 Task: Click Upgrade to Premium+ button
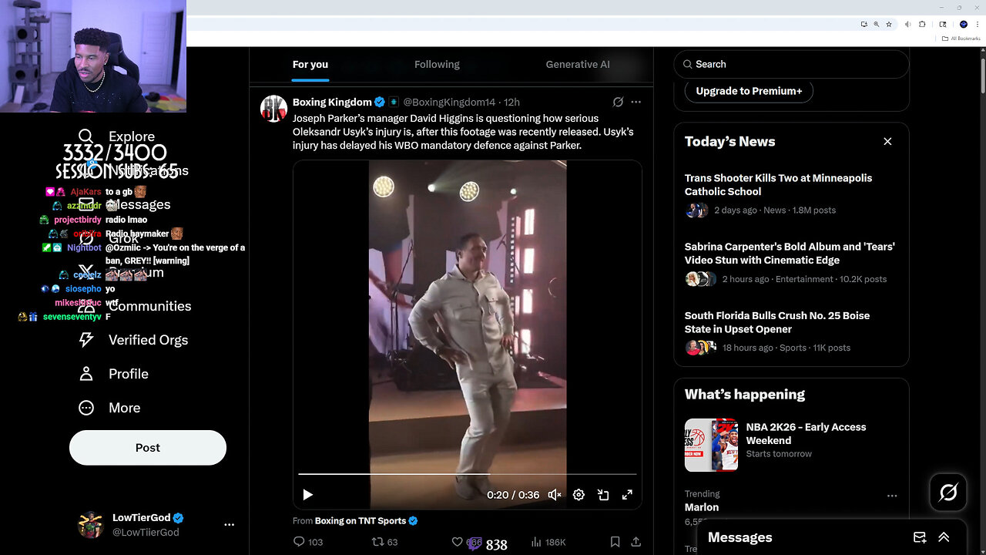749,91
